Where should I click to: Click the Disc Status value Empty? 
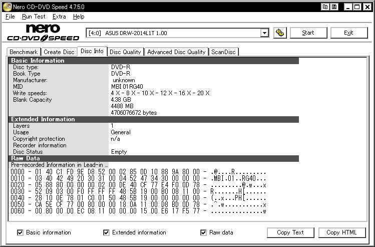click(119, 152)
